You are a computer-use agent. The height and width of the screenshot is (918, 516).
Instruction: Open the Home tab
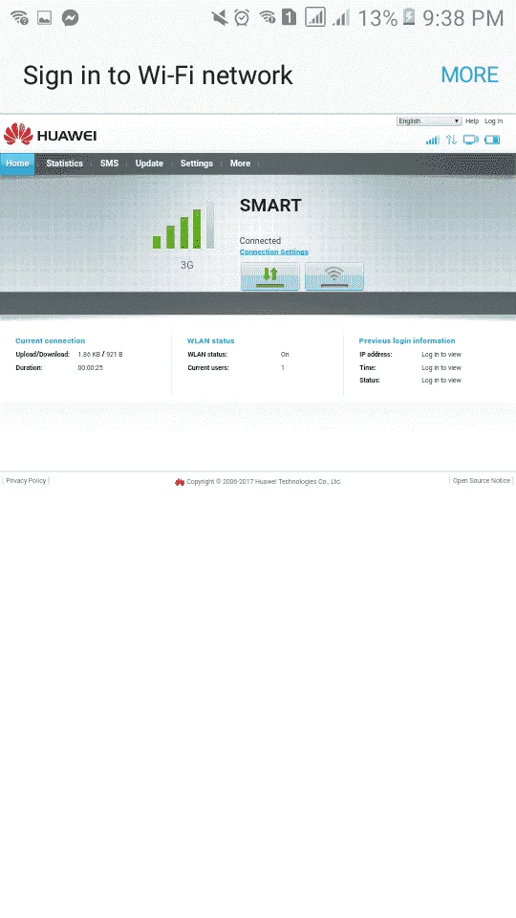pos(17,164)
